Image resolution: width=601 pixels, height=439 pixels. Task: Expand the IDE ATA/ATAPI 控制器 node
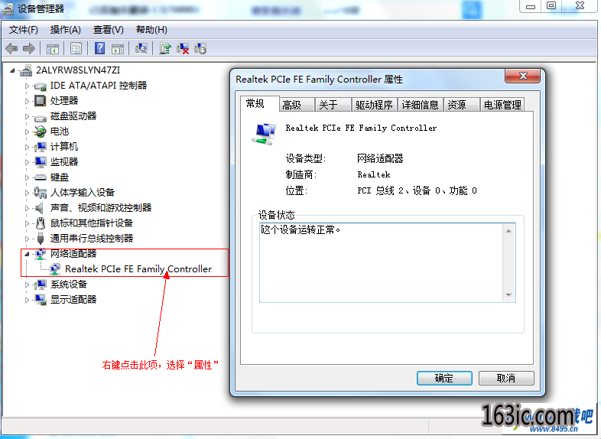(x=27, y=86)
